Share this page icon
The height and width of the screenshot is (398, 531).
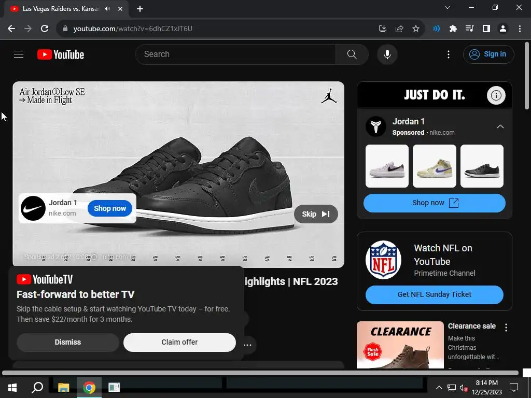pyautogui.click(x=399, y=29)
